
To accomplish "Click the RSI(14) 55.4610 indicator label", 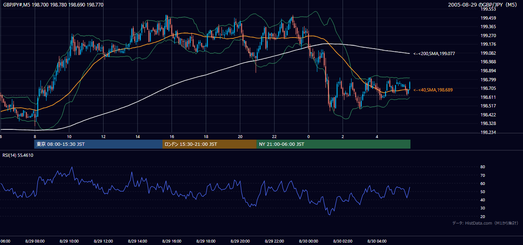I will [18, 156].
